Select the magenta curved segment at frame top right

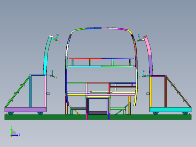[x=122, y=29]
